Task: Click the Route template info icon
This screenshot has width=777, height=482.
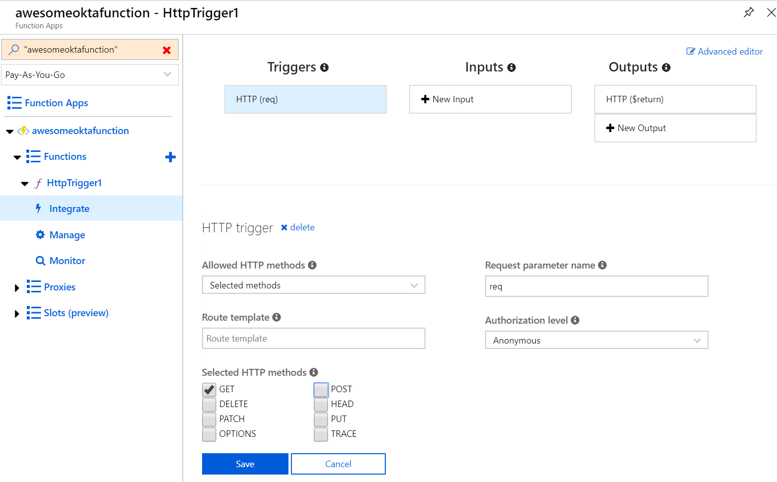Action: [x=277, y=317]
